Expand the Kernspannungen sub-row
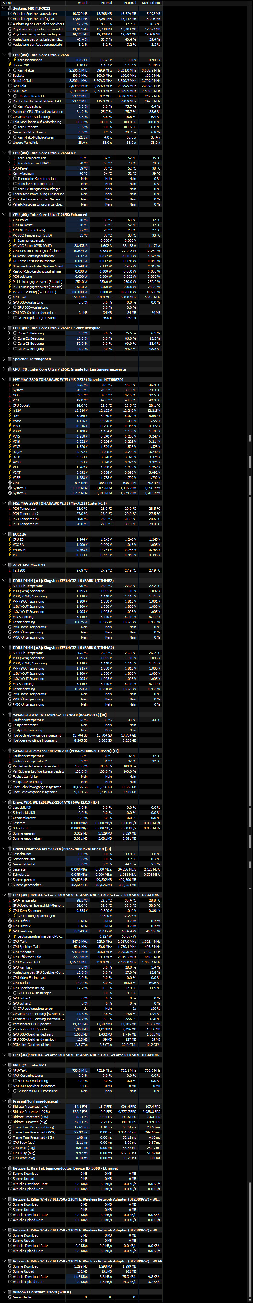 (x=9, y=60)
